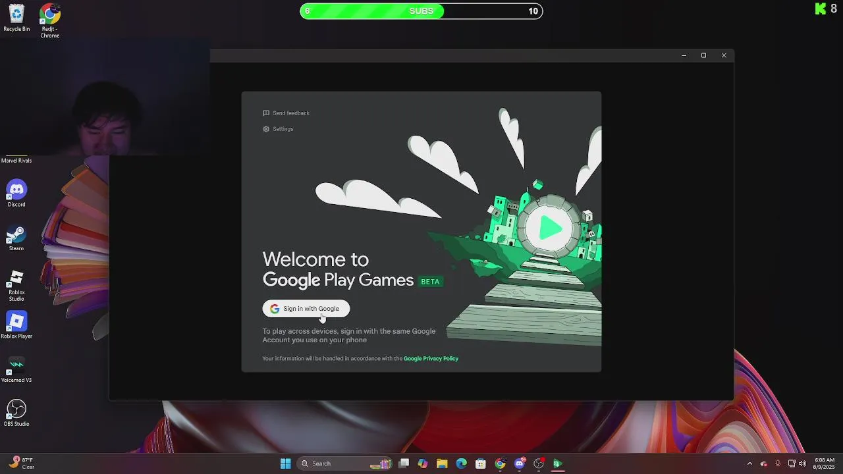The width and height of the screenshot is (843, 474).
Task: Open the Google Privacy Policy link
Action: pos(431,359)
